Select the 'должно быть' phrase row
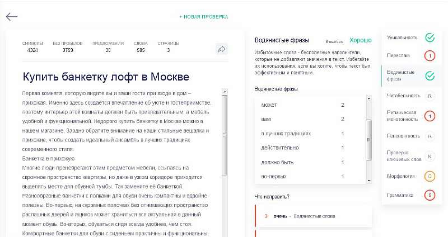 (x=310, y=162)
